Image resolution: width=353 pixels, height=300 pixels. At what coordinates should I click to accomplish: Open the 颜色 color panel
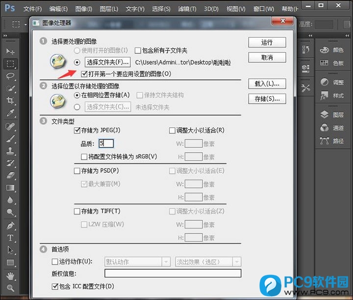[332, 50]
